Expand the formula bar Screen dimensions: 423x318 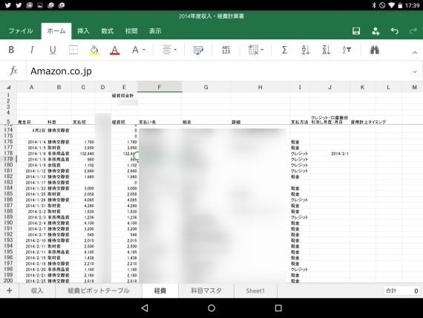[x=415, y=71]
